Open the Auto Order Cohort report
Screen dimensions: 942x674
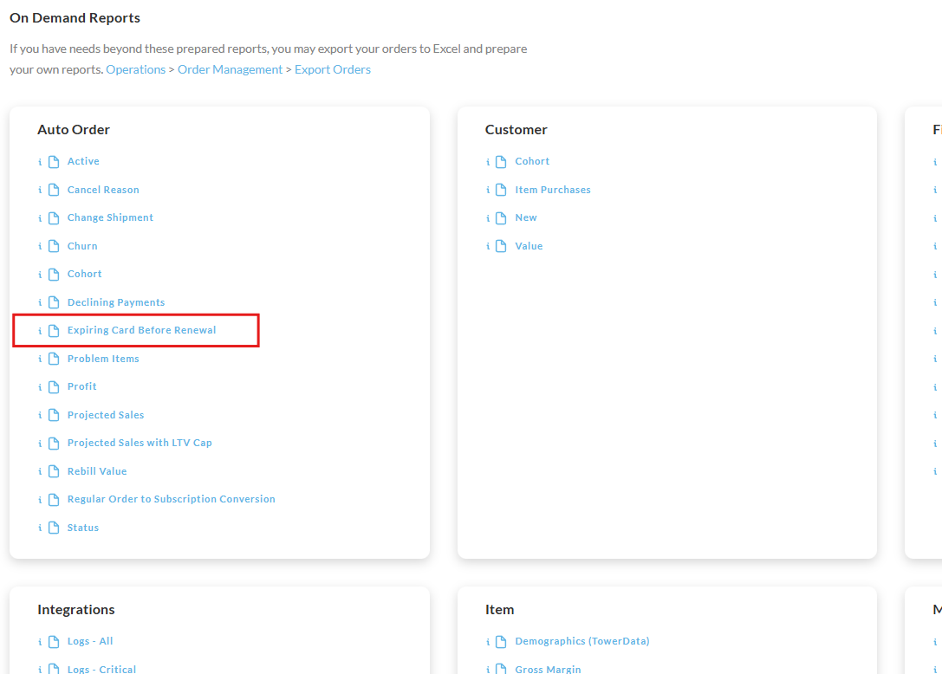pyautogui.click(x=85, y=274)
